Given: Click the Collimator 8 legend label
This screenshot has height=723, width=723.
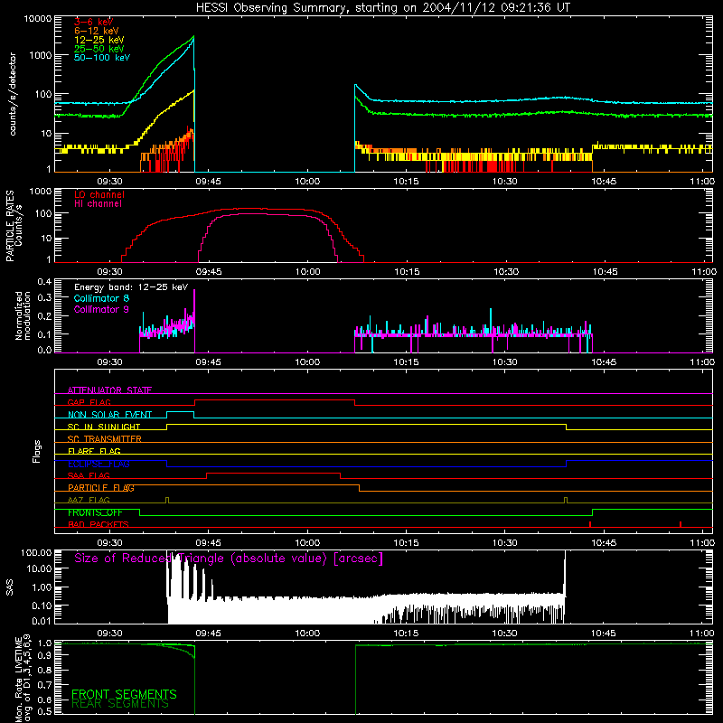Looking at the screenshot, I should [x=101, y=298].
